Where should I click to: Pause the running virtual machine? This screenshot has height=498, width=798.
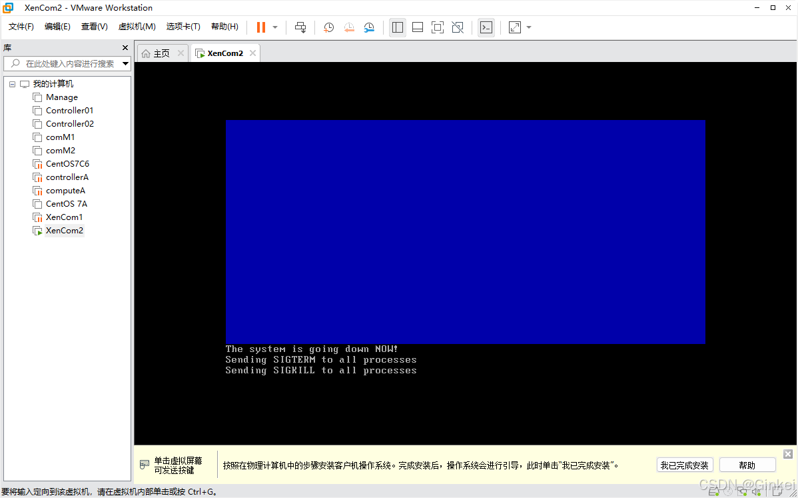[261, 27]
